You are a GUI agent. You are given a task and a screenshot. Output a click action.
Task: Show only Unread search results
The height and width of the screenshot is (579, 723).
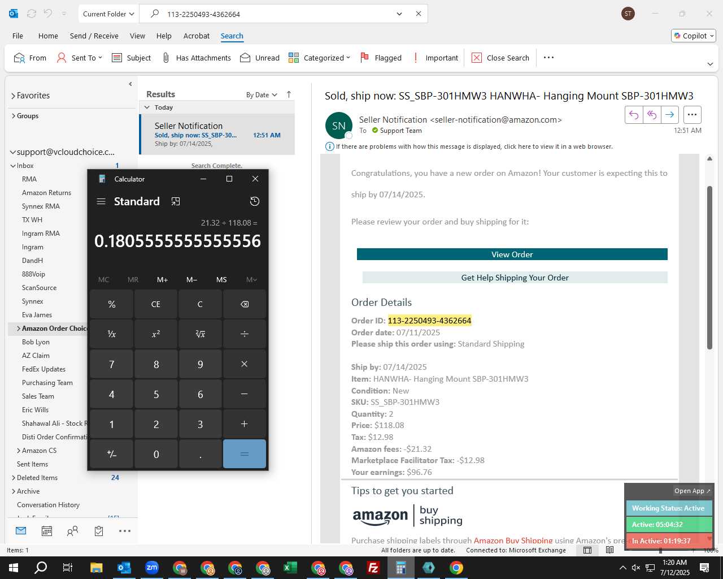[x=260, y=58]
